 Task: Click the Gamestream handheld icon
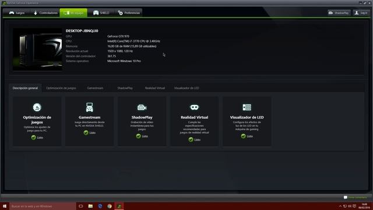point(89,107)
